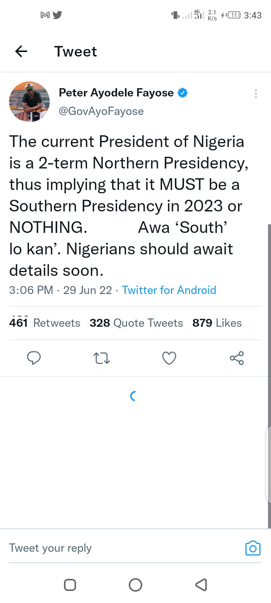Tap the Peter Ayodele Fayose display name
The width and height of the screenshot is (271, 603).
[x=116, y=93]
